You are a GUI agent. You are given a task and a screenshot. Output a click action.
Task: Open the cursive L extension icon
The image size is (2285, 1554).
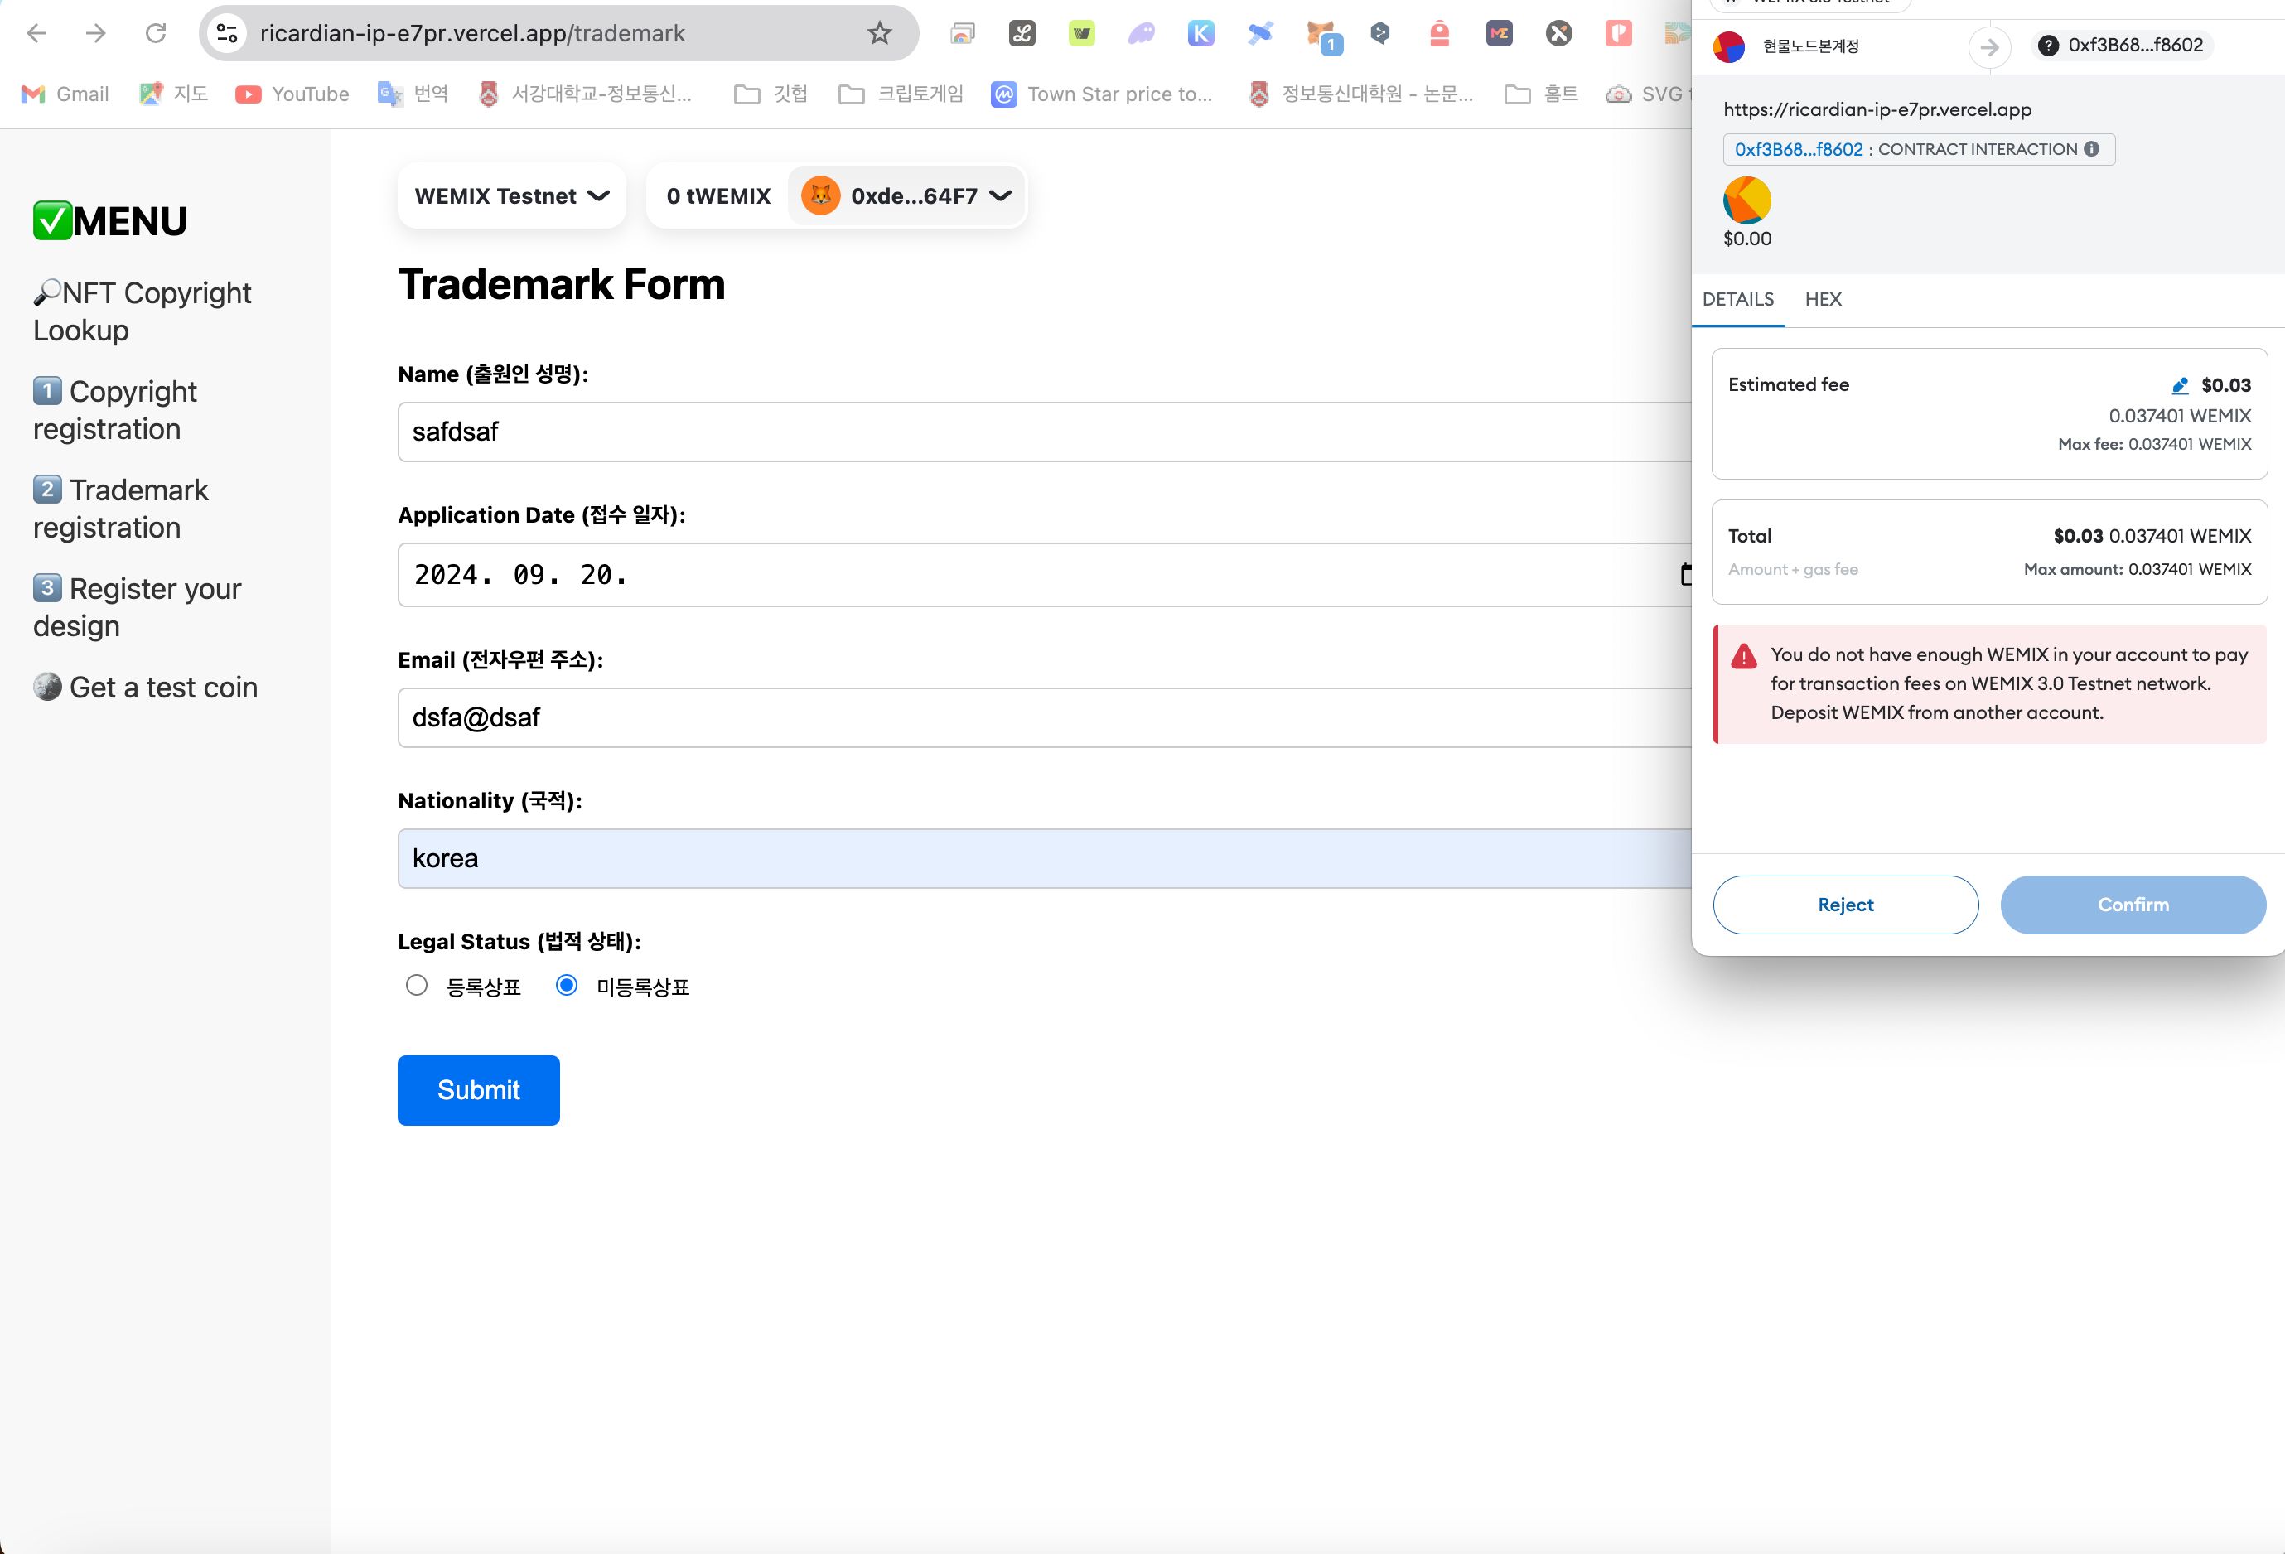pos(1022,35)
